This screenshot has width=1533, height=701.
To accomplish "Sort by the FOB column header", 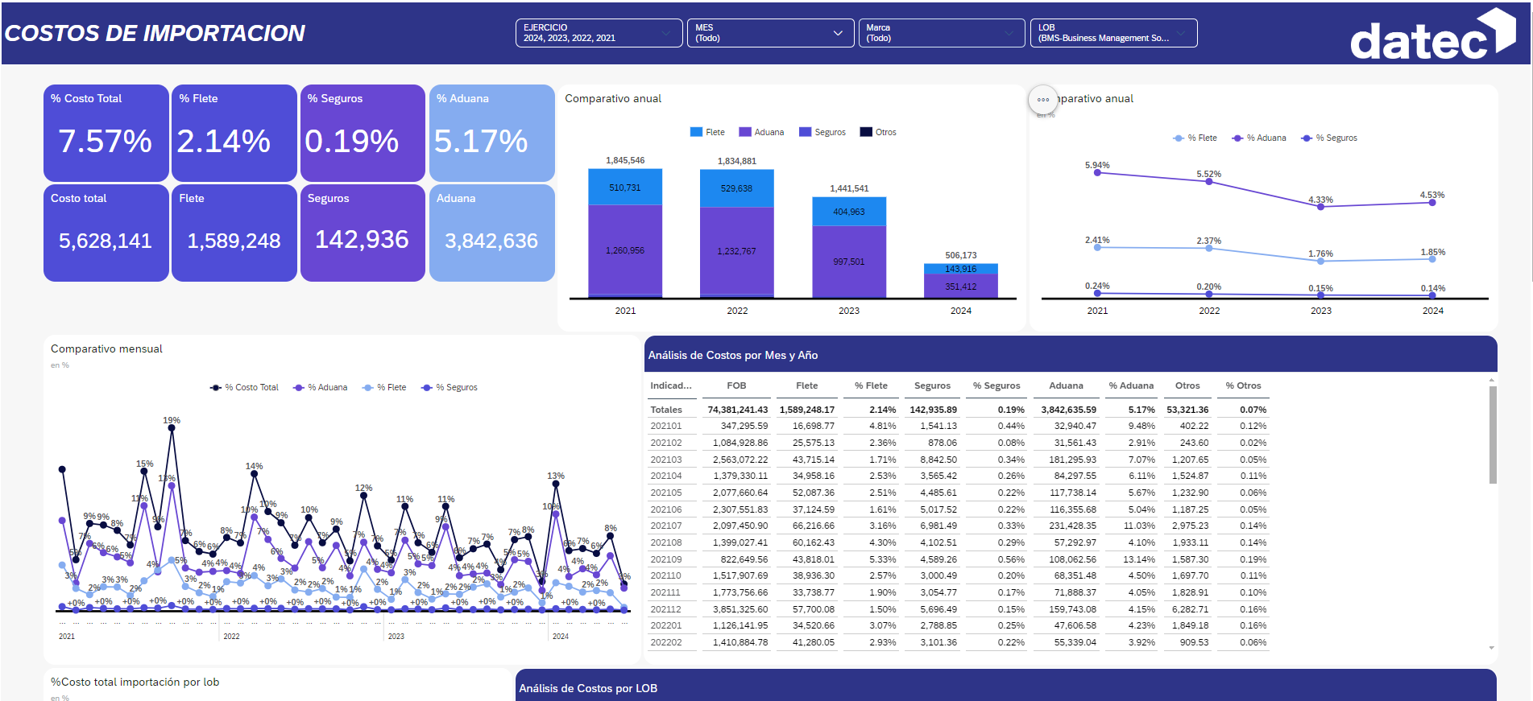I will (x=736, y=386).
